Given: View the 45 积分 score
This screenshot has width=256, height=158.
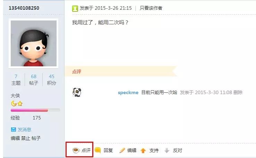Looking at the screenshot, I should point(52,80).
